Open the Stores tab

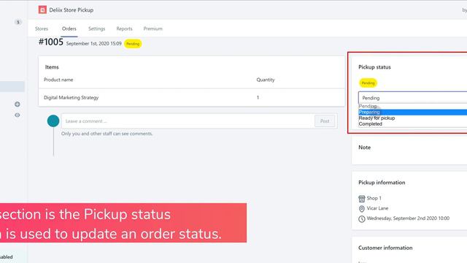pyautogui.click(x=42, y=28)
